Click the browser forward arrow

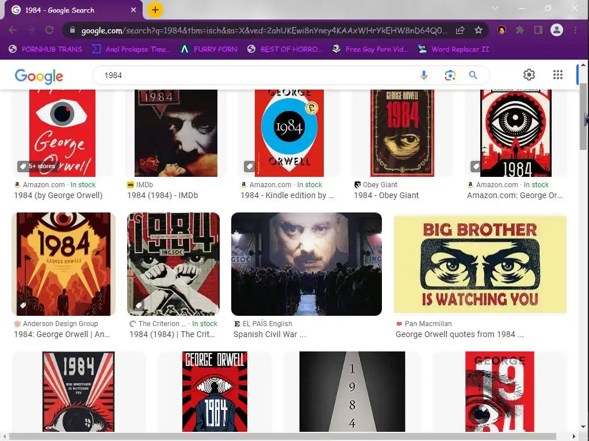(x=31, y=30)
